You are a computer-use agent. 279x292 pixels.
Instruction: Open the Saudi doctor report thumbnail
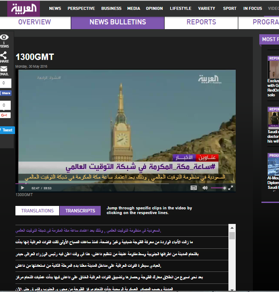click(x=273, y=118)
